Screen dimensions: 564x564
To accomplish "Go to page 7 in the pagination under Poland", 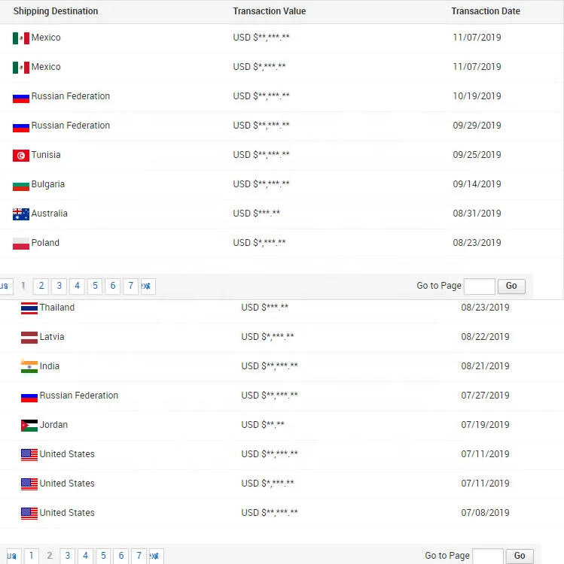I will point(131,286).
